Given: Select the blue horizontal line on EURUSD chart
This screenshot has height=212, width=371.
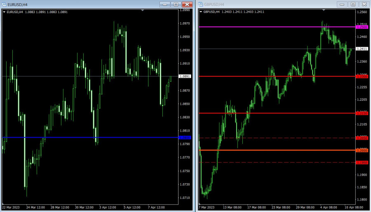Looking at the screenshot, I should pyautogui.click(x=82, y=137).
